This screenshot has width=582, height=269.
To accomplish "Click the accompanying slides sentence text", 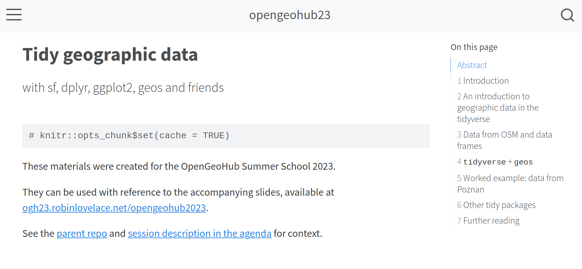I will pyautogui.click(x=178, y=192).
